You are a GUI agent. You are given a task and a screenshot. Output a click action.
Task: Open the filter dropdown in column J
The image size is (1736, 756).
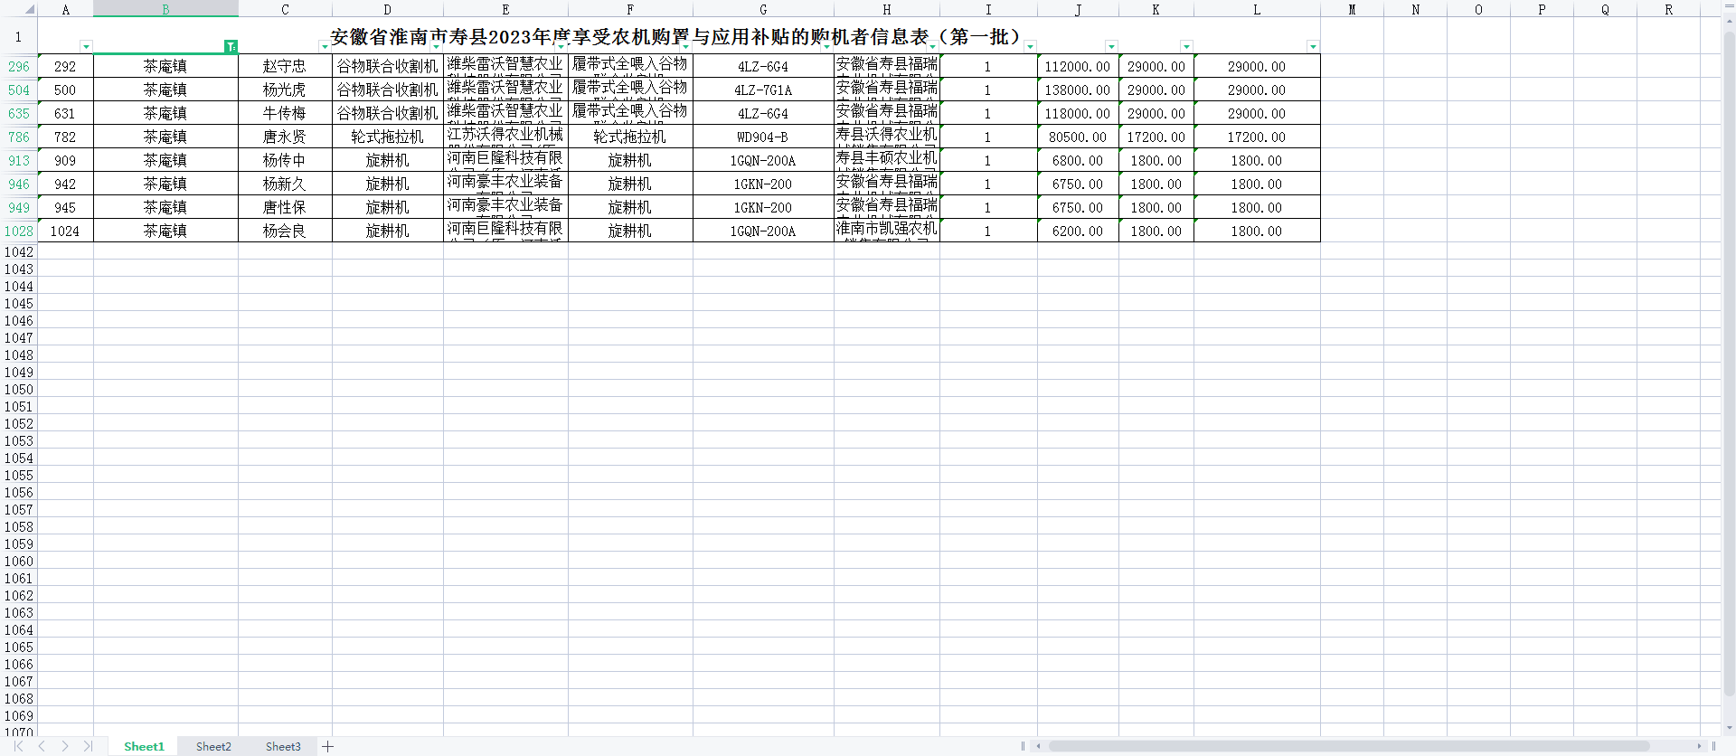[x=1111, y=47]
